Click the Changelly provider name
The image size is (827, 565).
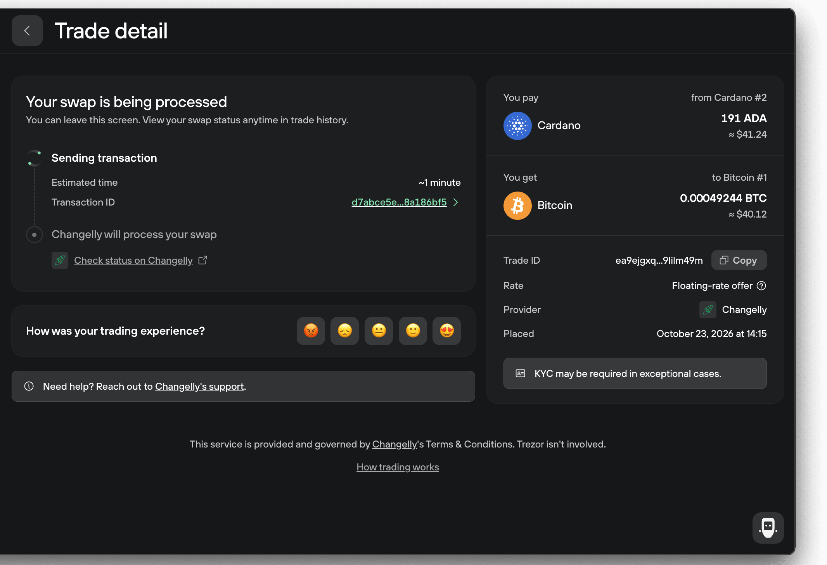click(744, 310)
